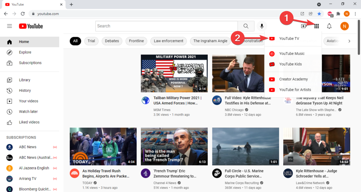The width and height of the screenshot is (361, 192).
Task: Open the YouTube apps grid icon
Action: (x=317, y=26)
